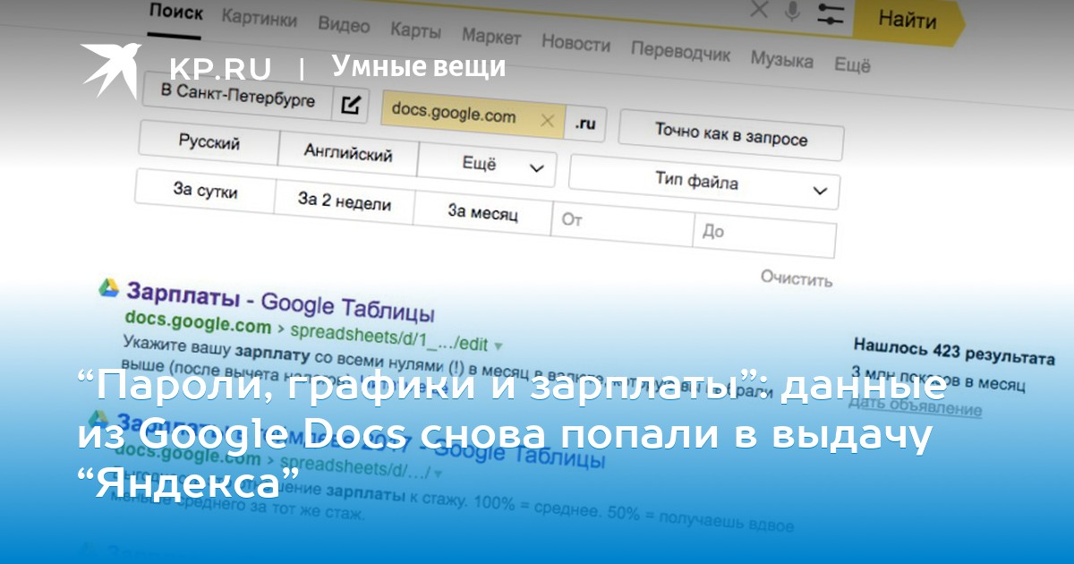Open the Новости tab
1074x564 pixels.
tap(575, 42)
